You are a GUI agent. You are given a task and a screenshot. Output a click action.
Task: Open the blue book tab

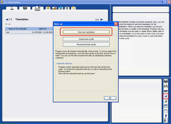[x=61, y=8]
